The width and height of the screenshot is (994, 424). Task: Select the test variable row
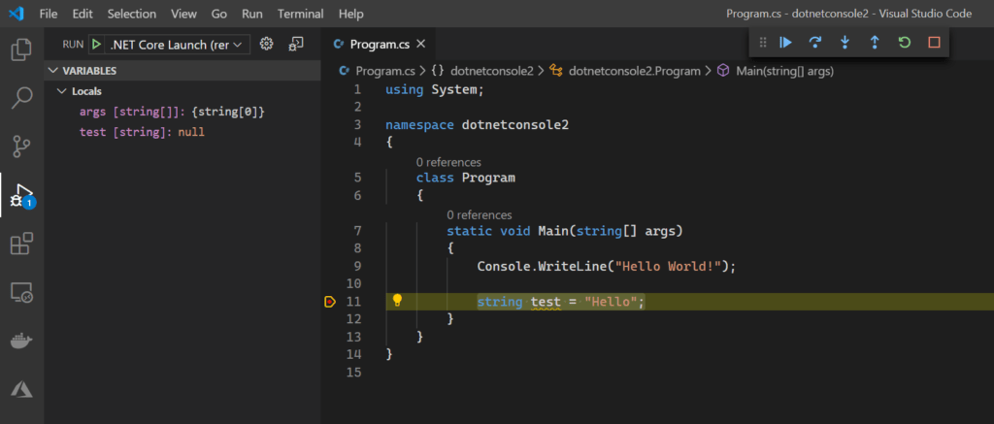(182, 133)
